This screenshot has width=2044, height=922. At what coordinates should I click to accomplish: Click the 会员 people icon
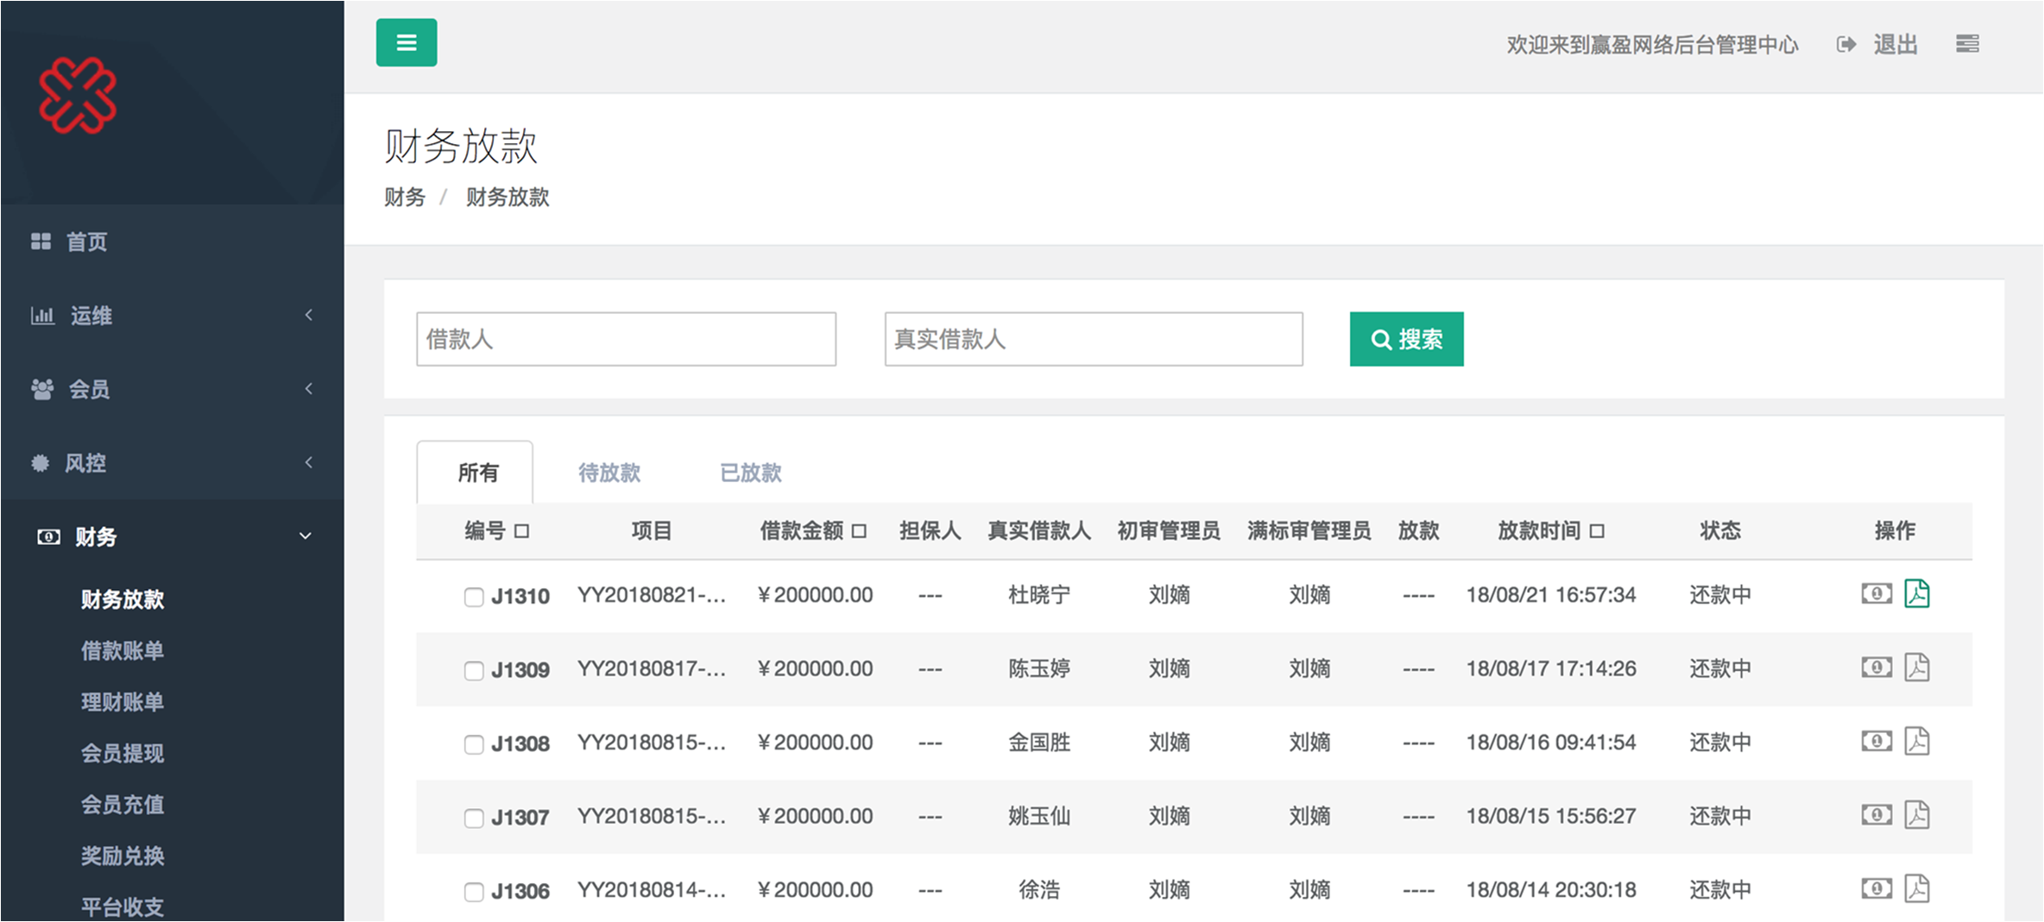tap(42, 389)
